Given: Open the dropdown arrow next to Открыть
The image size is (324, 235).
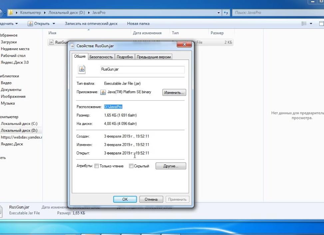Looking at the screenshot, I should point(54,24).
